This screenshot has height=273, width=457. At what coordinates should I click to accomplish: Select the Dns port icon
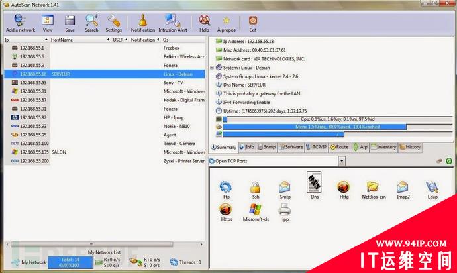[314, 186]
